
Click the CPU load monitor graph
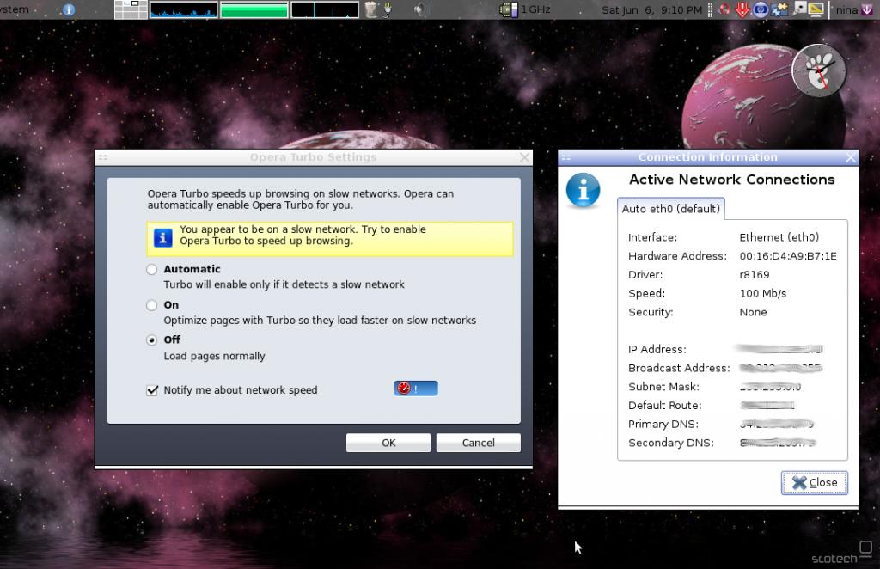[x=184, y=9]
